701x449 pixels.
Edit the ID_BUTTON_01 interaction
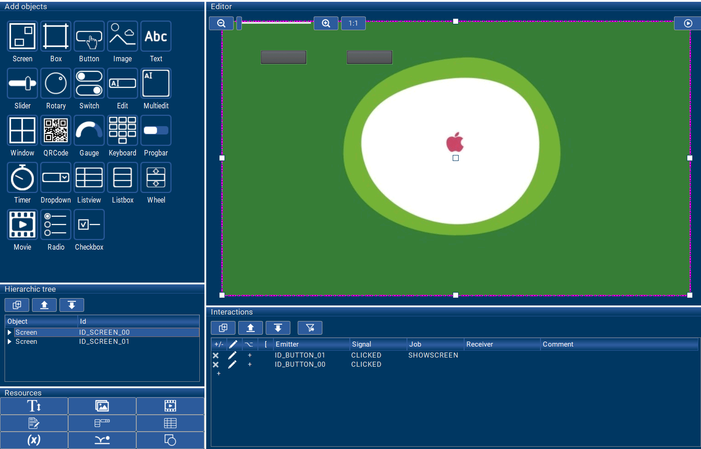coord(232,355)
